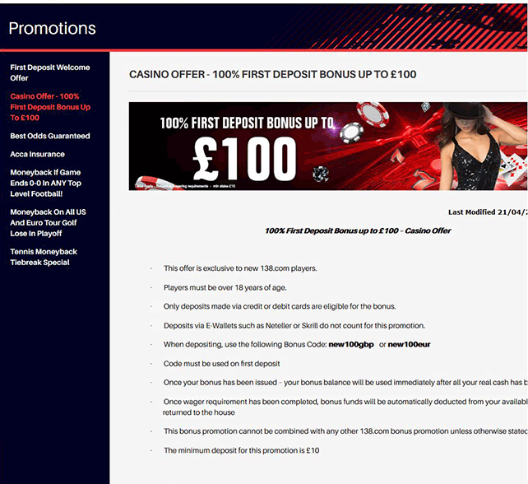Screen dimensions: 528x484
Task: Click the playing cards on banner edge
Action: tap(513, 168)
